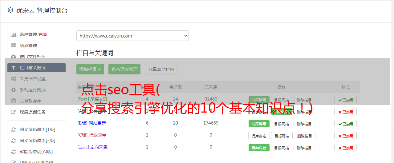Click 删除栏目 in the 网站更新 row
The image size is (394, 163).
(x=304, y=124)
